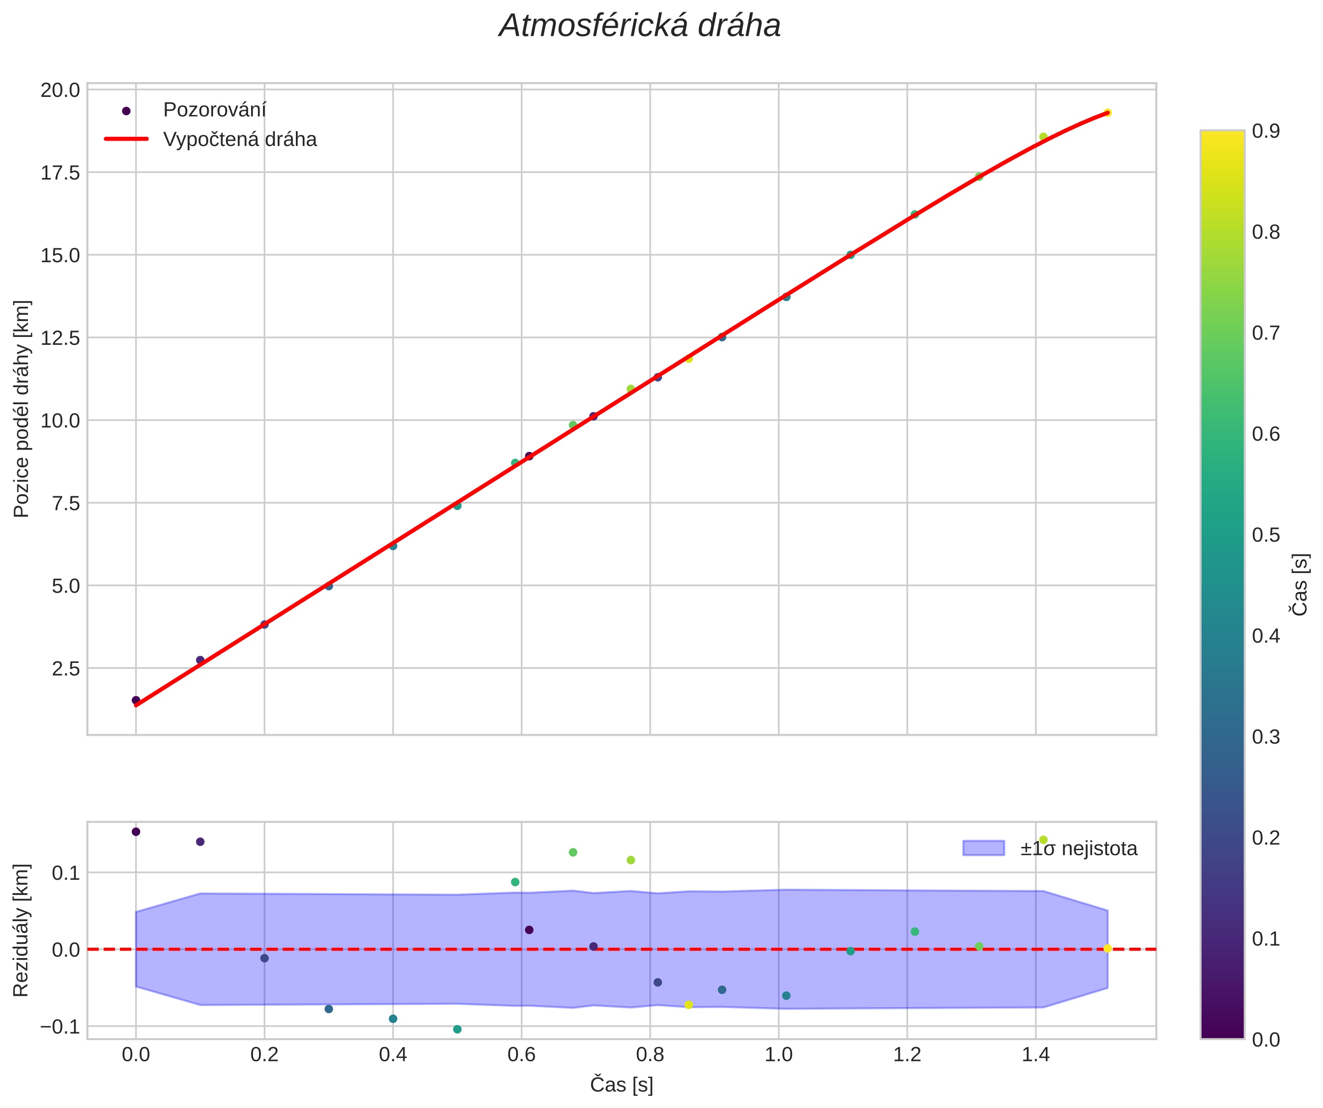Click the Pozorování legend text label
The width and height of the screenshot is (1323, 1108).
tap(214, 110)
